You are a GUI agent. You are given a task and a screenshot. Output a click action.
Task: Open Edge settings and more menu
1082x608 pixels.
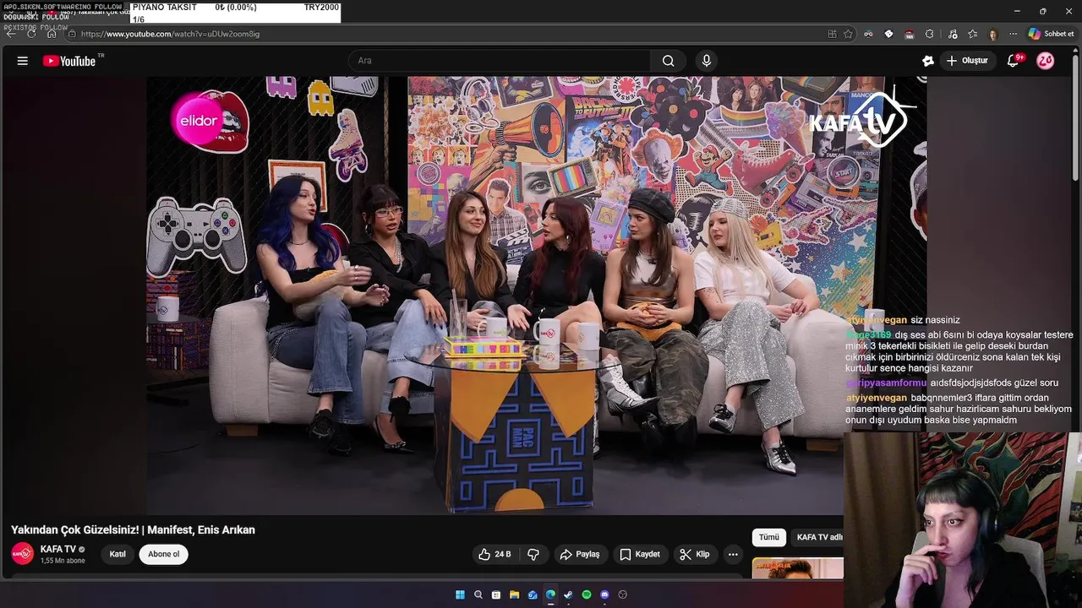[1013, 34]
